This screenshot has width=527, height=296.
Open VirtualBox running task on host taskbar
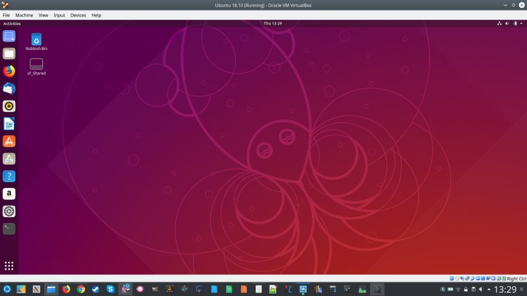coord(303,289)
